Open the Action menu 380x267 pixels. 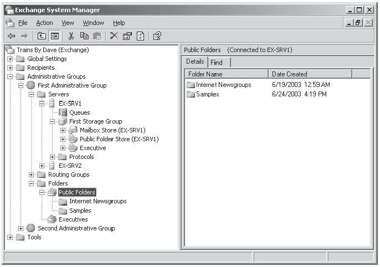coord(44,23)
